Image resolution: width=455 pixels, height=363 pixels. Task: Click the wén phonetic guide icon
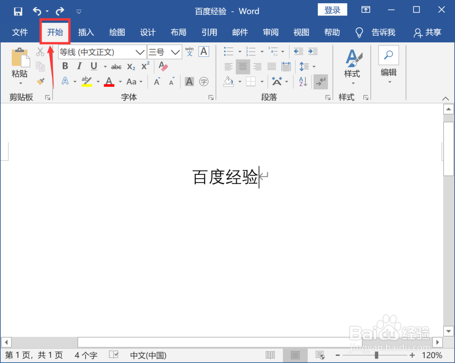click(x=189, y=52)
